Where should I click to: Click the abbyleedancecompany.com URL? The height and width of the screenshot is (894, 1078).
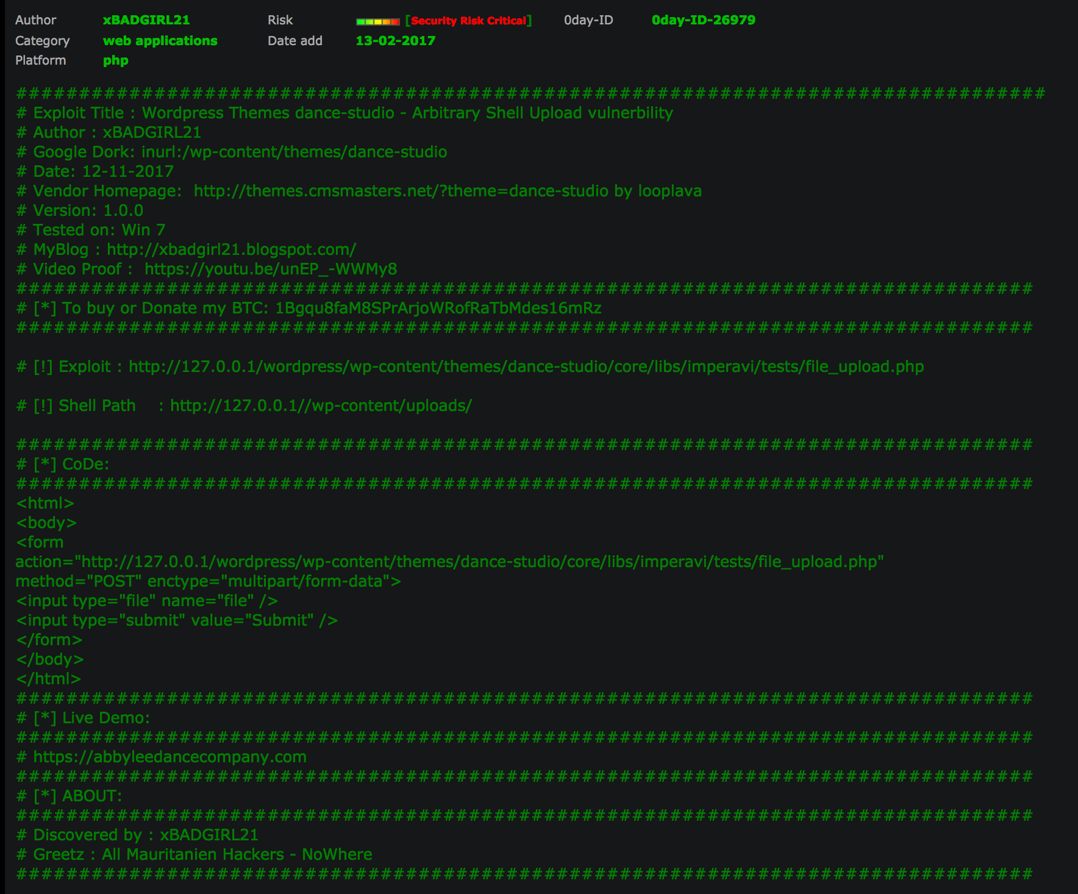pos(170,757)
